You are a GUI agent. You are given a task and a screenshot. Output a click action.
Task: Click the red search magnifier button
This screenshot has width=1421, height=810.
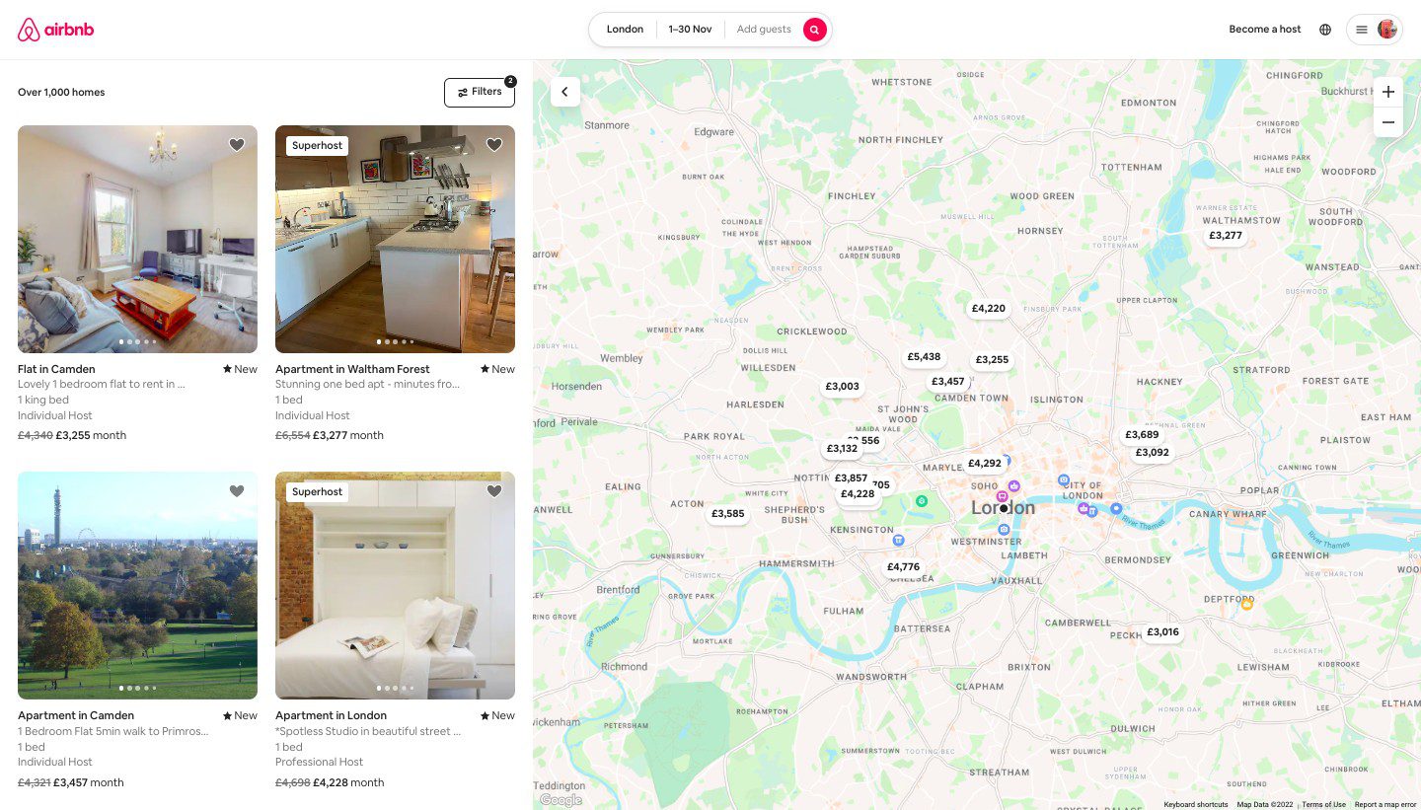(x=814, y=30)
